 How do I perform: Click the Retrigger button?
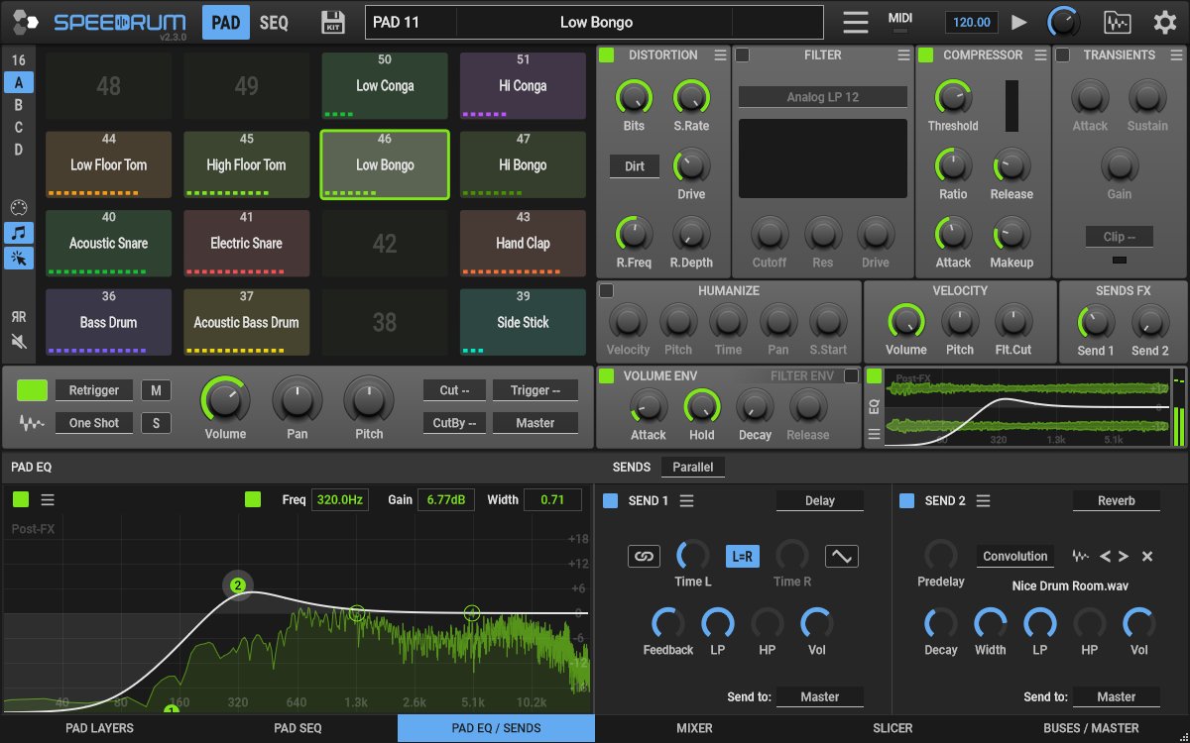click(x=94, y=390)
